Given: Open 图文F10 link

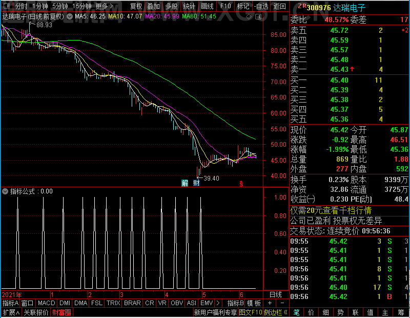Looking at the screenshot, I should click(x=251, y=312).
